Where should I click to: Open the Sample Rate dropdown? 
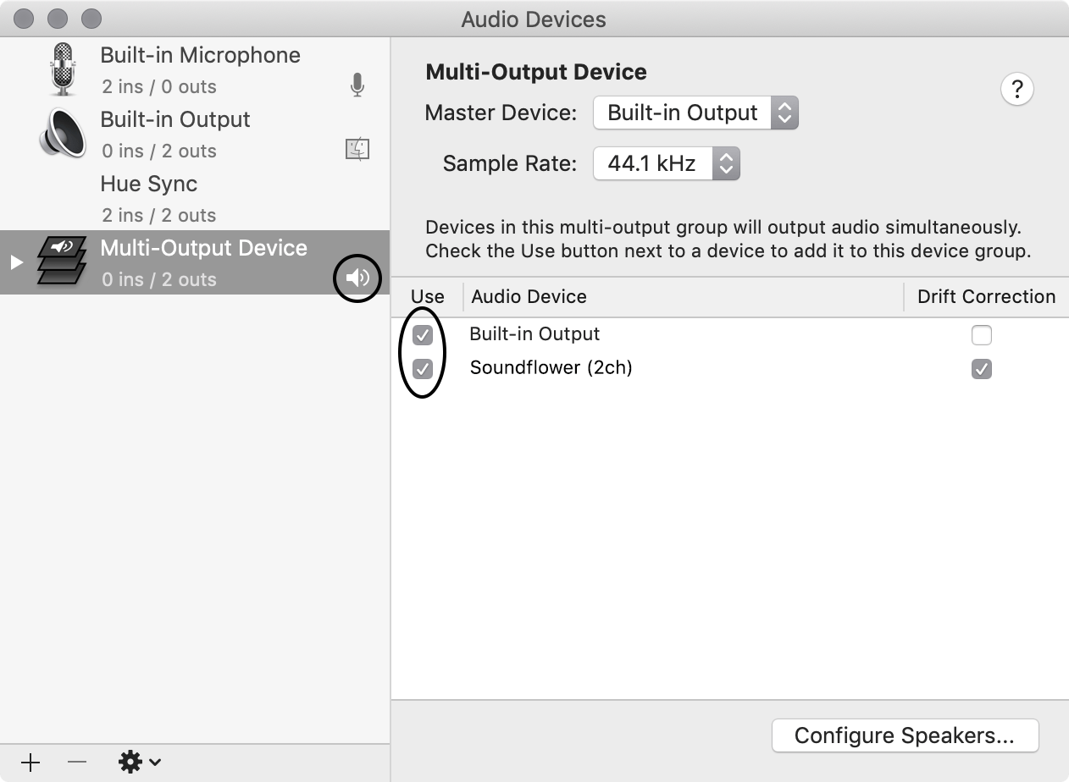pyautogui.click(x=667, y=163)
